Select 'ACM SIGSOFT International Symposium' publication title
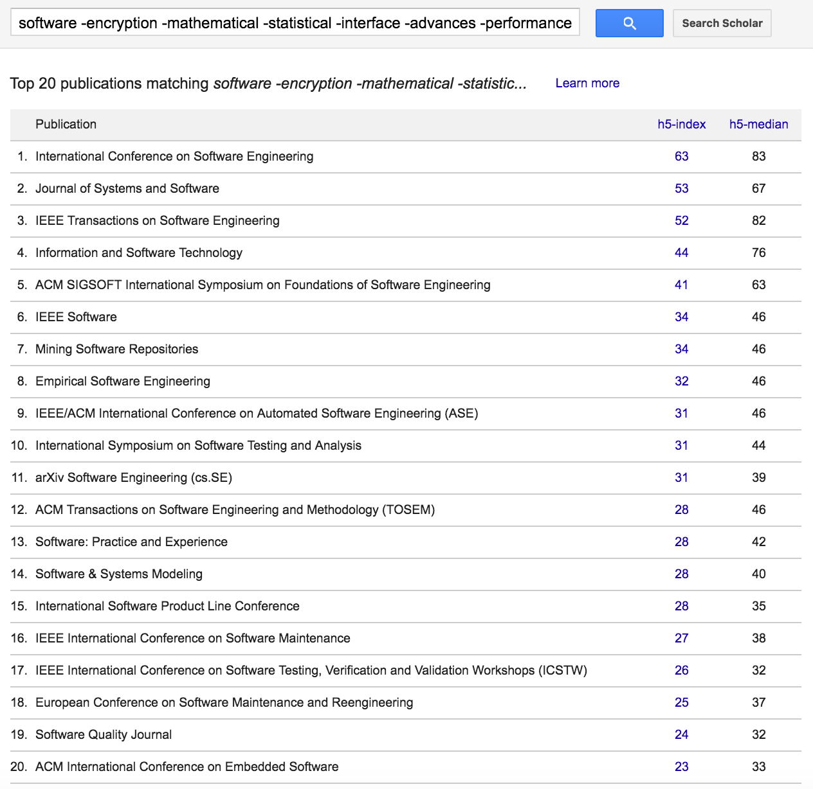Image resolution: width=813 pixels, height=789 pixels. 263,285
